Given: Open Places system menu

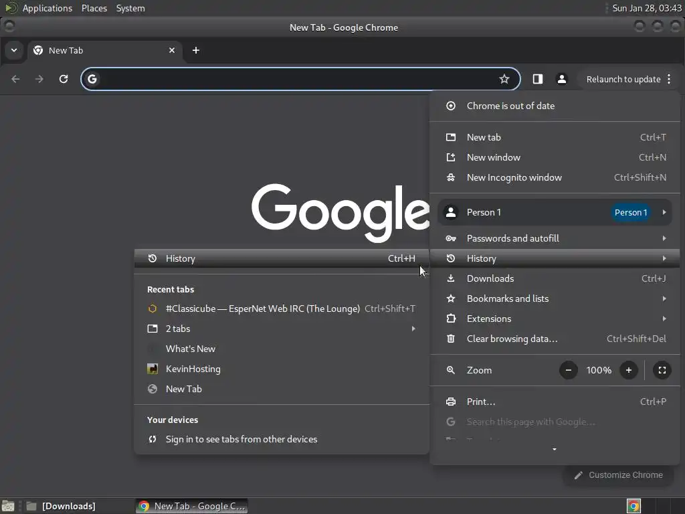Looking at the screenshot, I should (x=94, y=8).
